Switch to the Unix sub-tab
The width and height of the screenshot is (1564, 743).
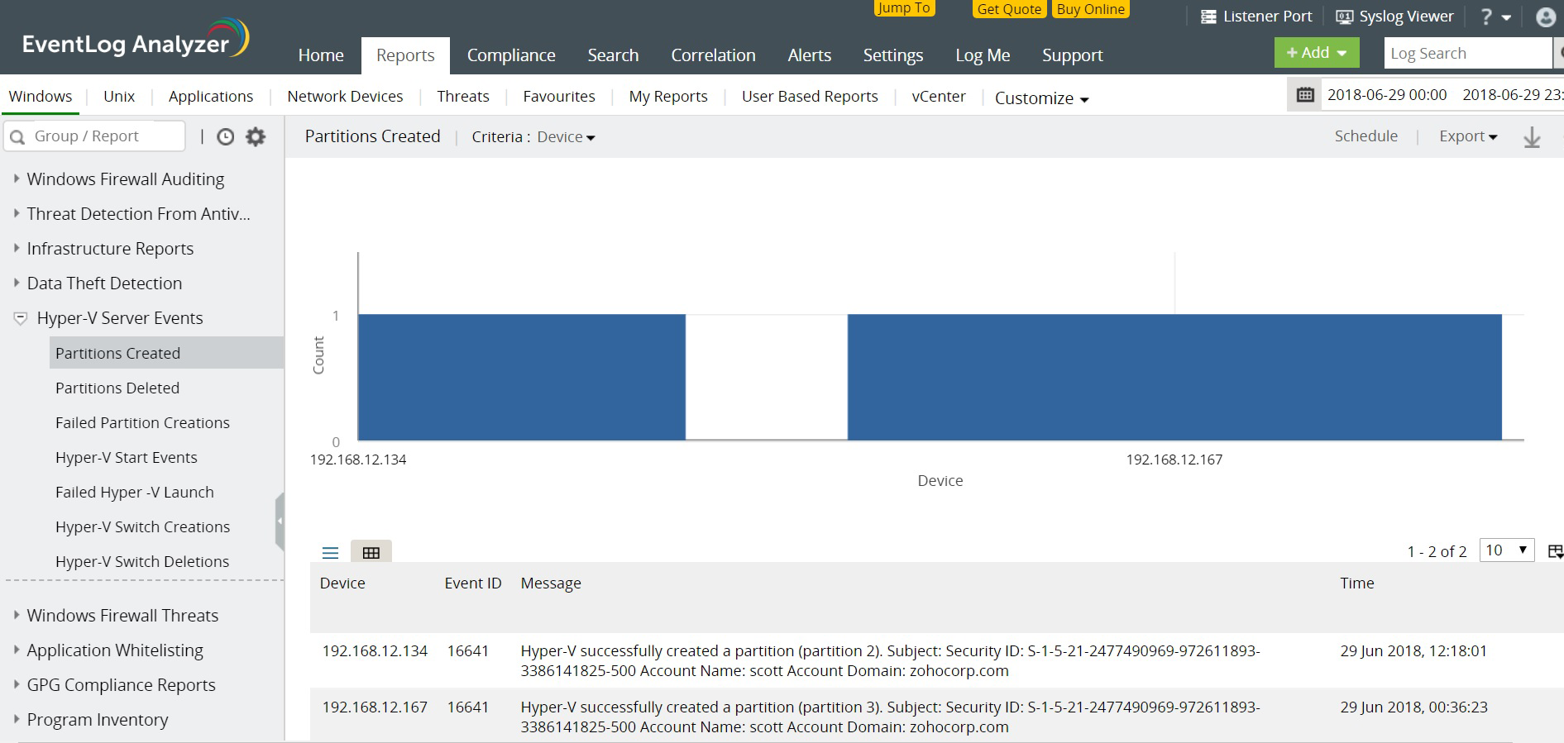(x=119, y=96)
